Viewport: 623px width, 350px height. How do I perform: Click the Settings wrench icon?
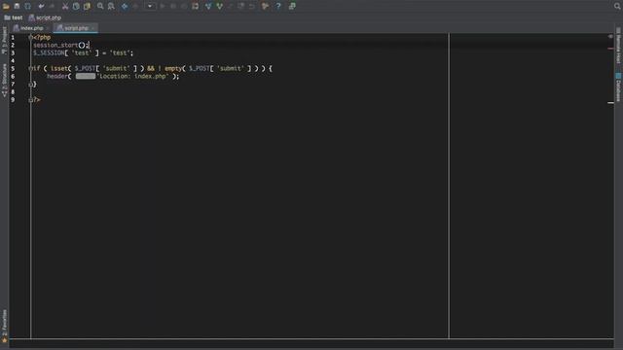coord(265,6)
